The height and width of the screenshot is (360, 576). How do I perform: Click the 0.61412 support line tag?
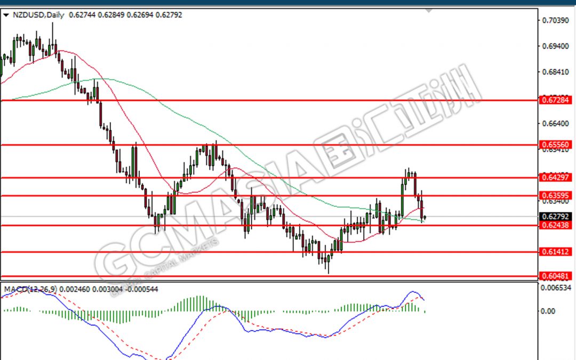(x=556, y=252)
